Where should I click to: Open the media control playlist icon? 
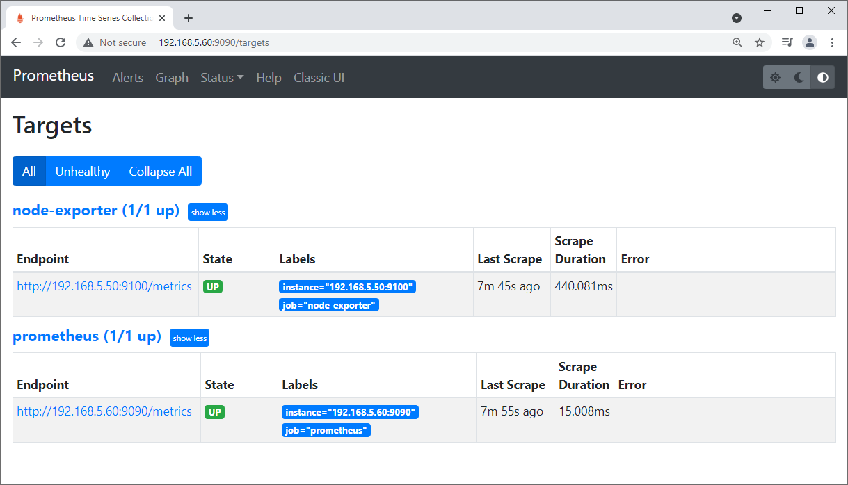tap(787, 42)
